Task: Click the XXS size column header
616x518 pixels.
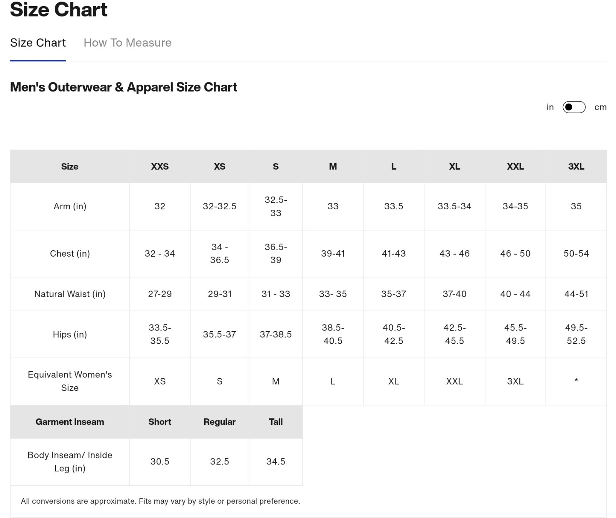Action: click(x=160, y=167)
